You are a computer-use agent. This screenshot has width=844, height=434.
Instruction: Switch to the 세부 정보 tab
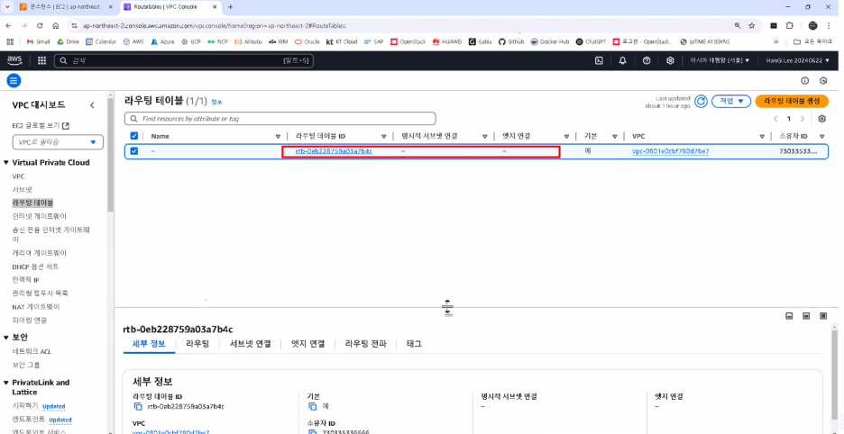tap(149, 344)
